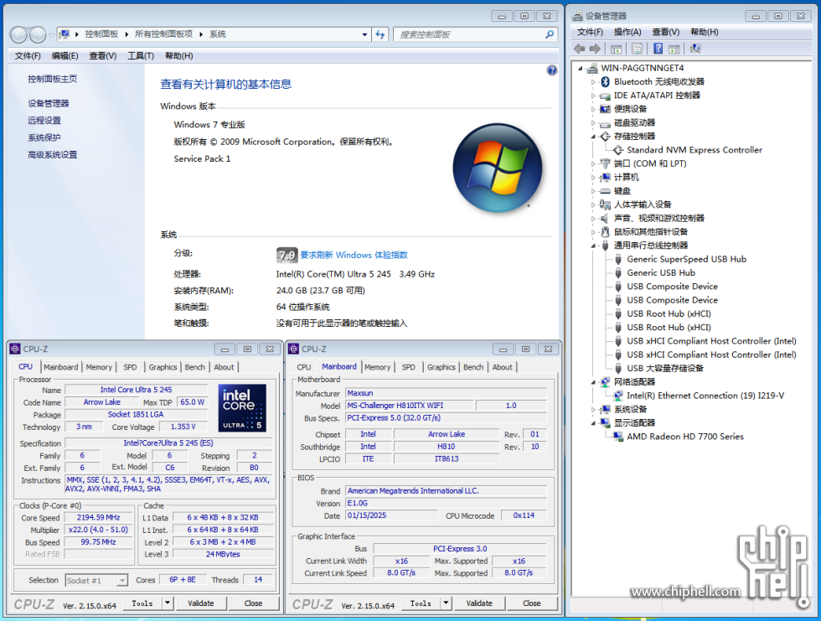Screen dimensions: 821x621
Task: Open 工具(T) menu in Control Panel window
Action: pos(141,55)
